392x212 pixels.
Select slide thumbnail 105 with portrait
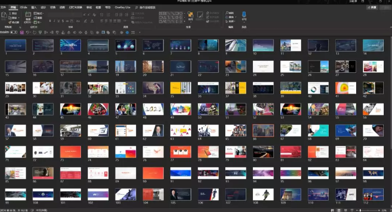tap(181, 194)
